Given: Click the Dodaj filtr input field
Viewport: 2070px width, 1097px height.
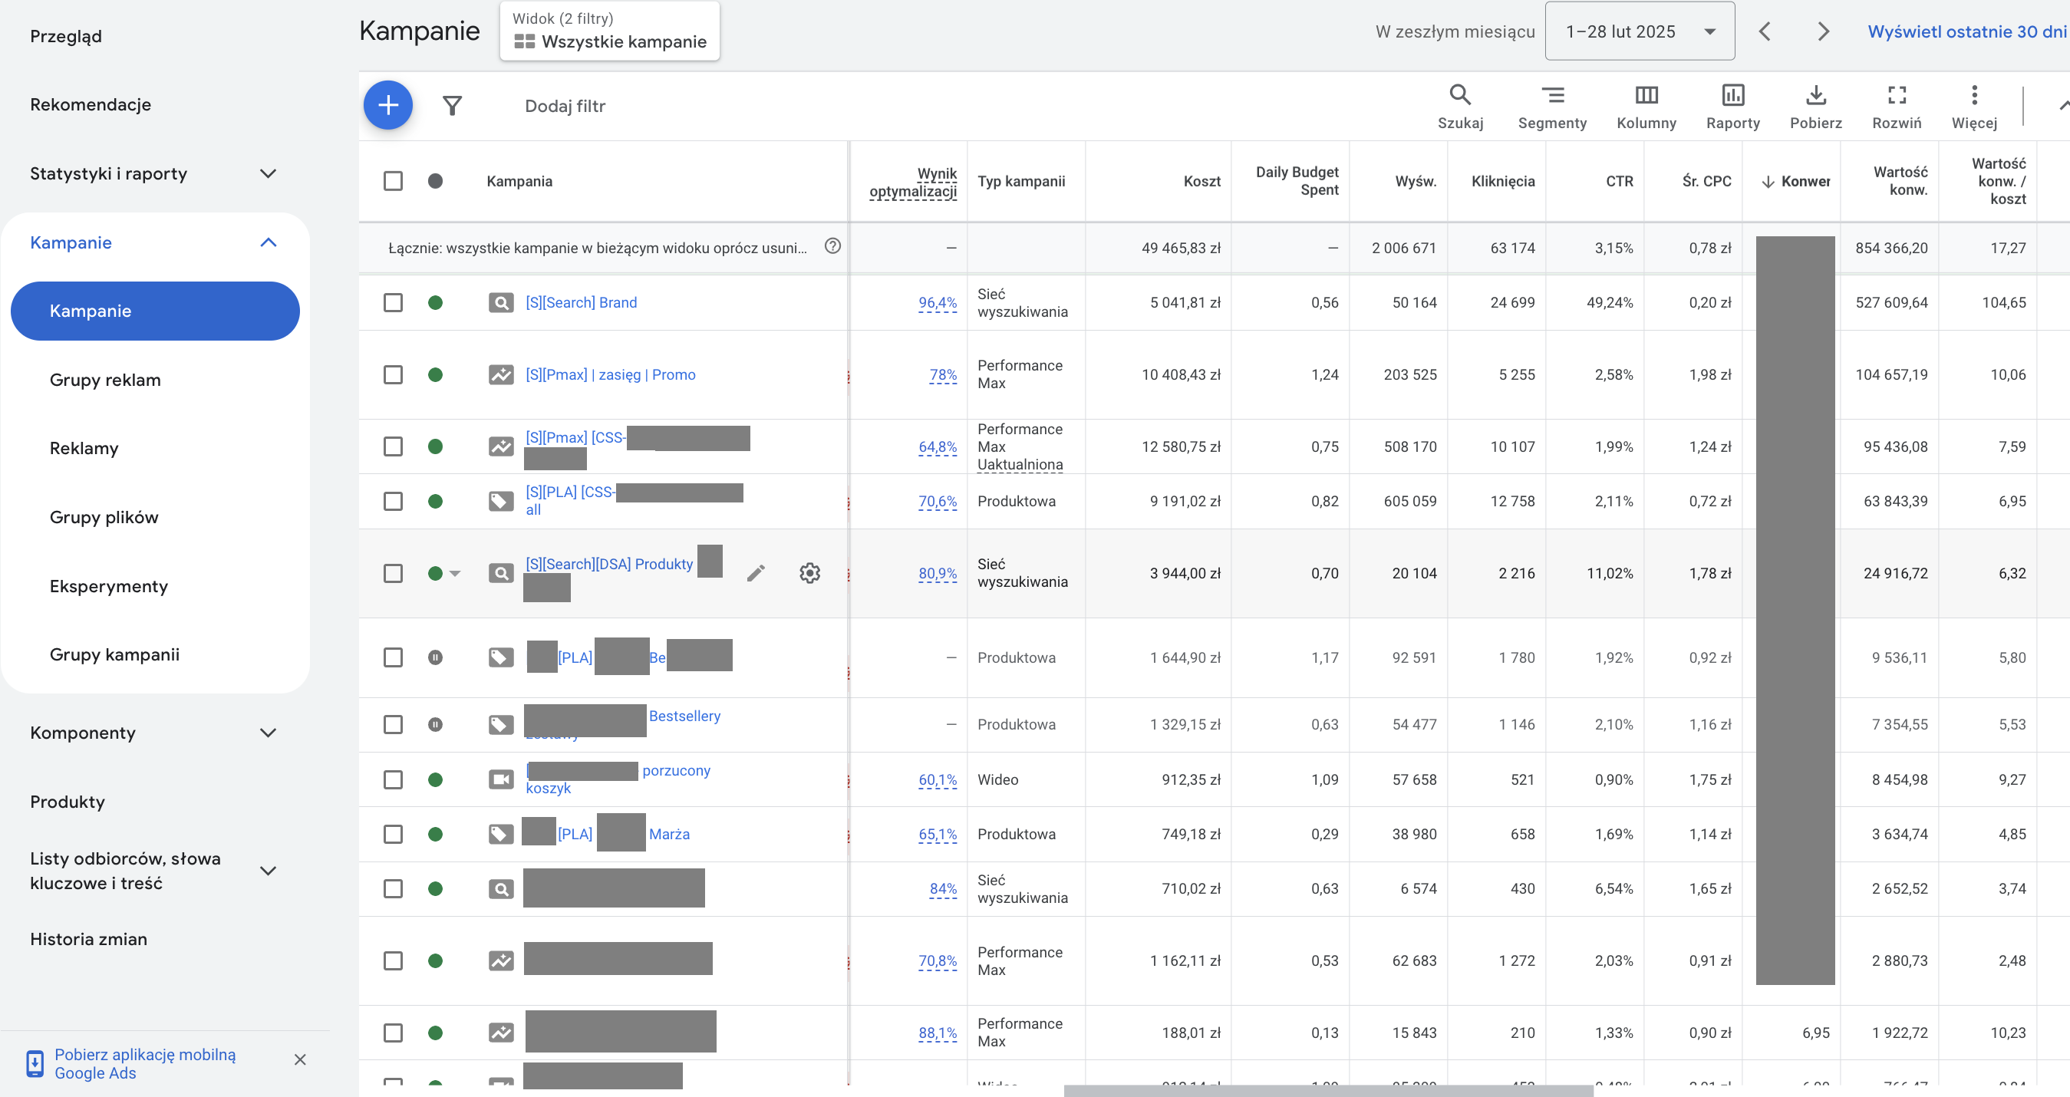Looking at the screenshot, I should click(565, 106).
